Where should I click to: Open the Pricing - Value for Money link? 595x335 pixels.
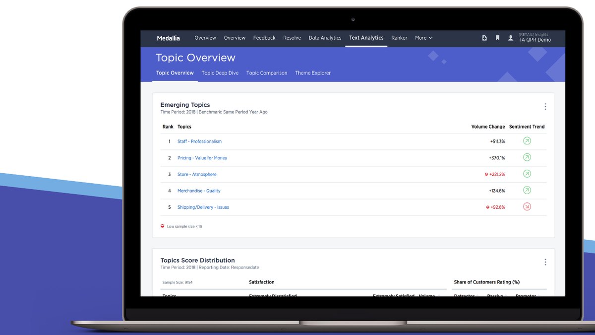coord(202,158)
